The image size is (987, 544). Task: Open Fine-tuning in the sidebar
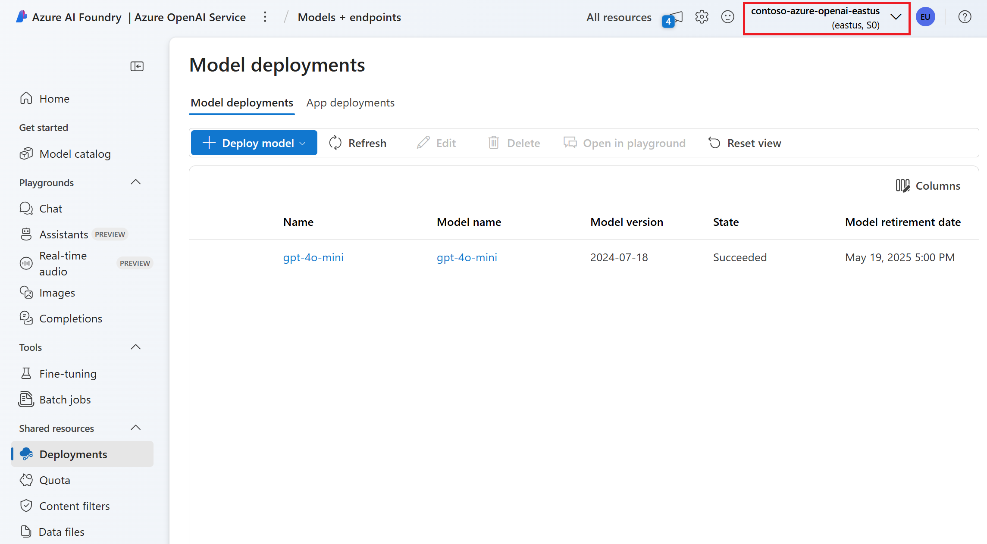[68, 374]
